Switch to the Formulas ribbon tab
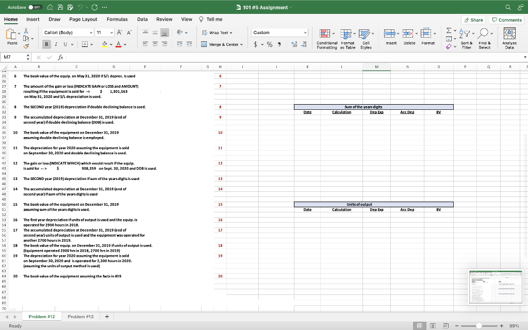 coord(117,19)
